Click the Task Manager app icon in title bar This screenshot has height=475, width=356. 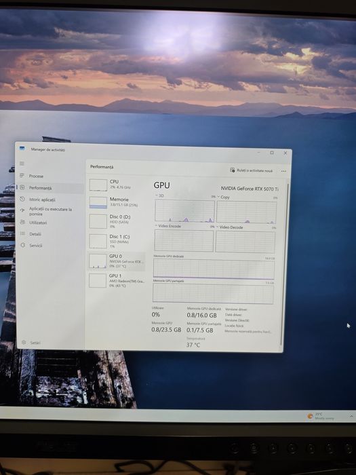(22, 149)
